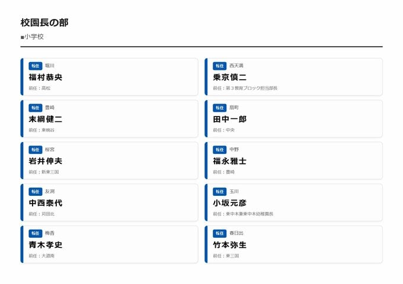Screen dimensions: 403x284
Task: Select the 岩井伸夫 name
Action: (x=46, y=161)
